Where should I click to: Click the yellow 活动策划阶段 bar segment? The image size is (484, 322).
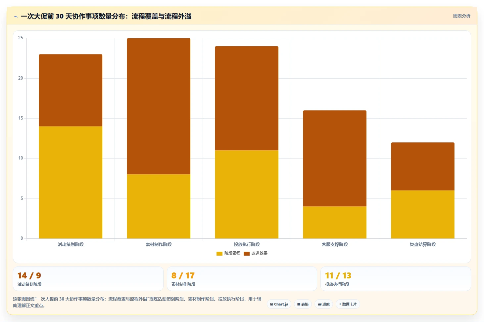(71, 182)
